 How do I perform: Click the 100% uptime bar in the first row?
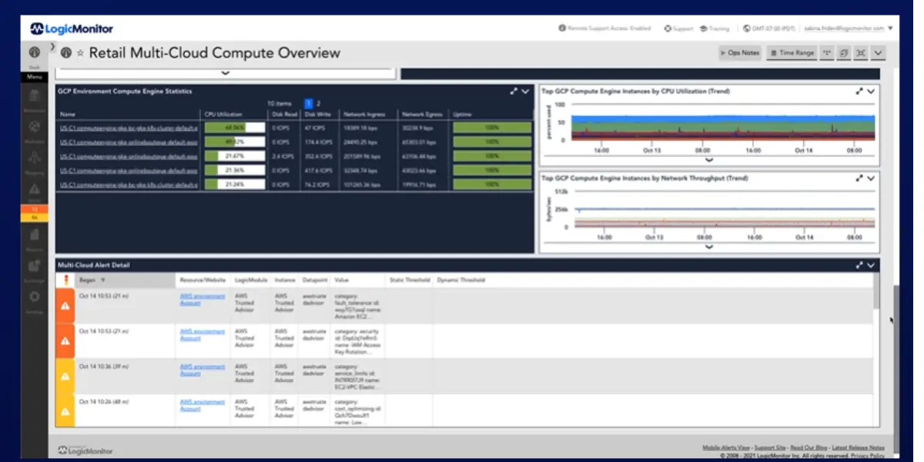pyautogui.click(x=491, y=127)
